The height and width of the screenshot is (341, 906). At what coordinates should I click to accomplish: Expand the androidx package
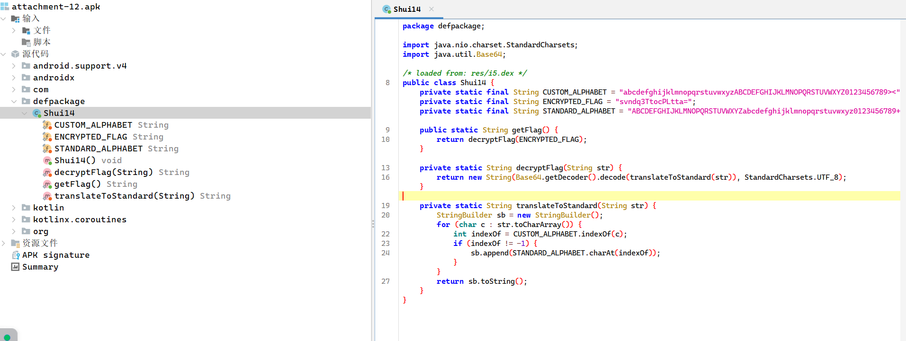(14, 78)
